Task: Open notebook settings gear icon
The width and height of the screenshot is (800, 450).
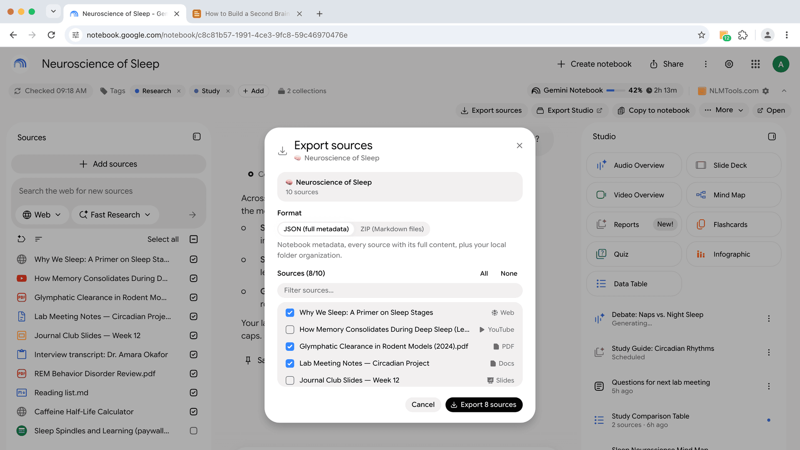Action: click(729, 64)
